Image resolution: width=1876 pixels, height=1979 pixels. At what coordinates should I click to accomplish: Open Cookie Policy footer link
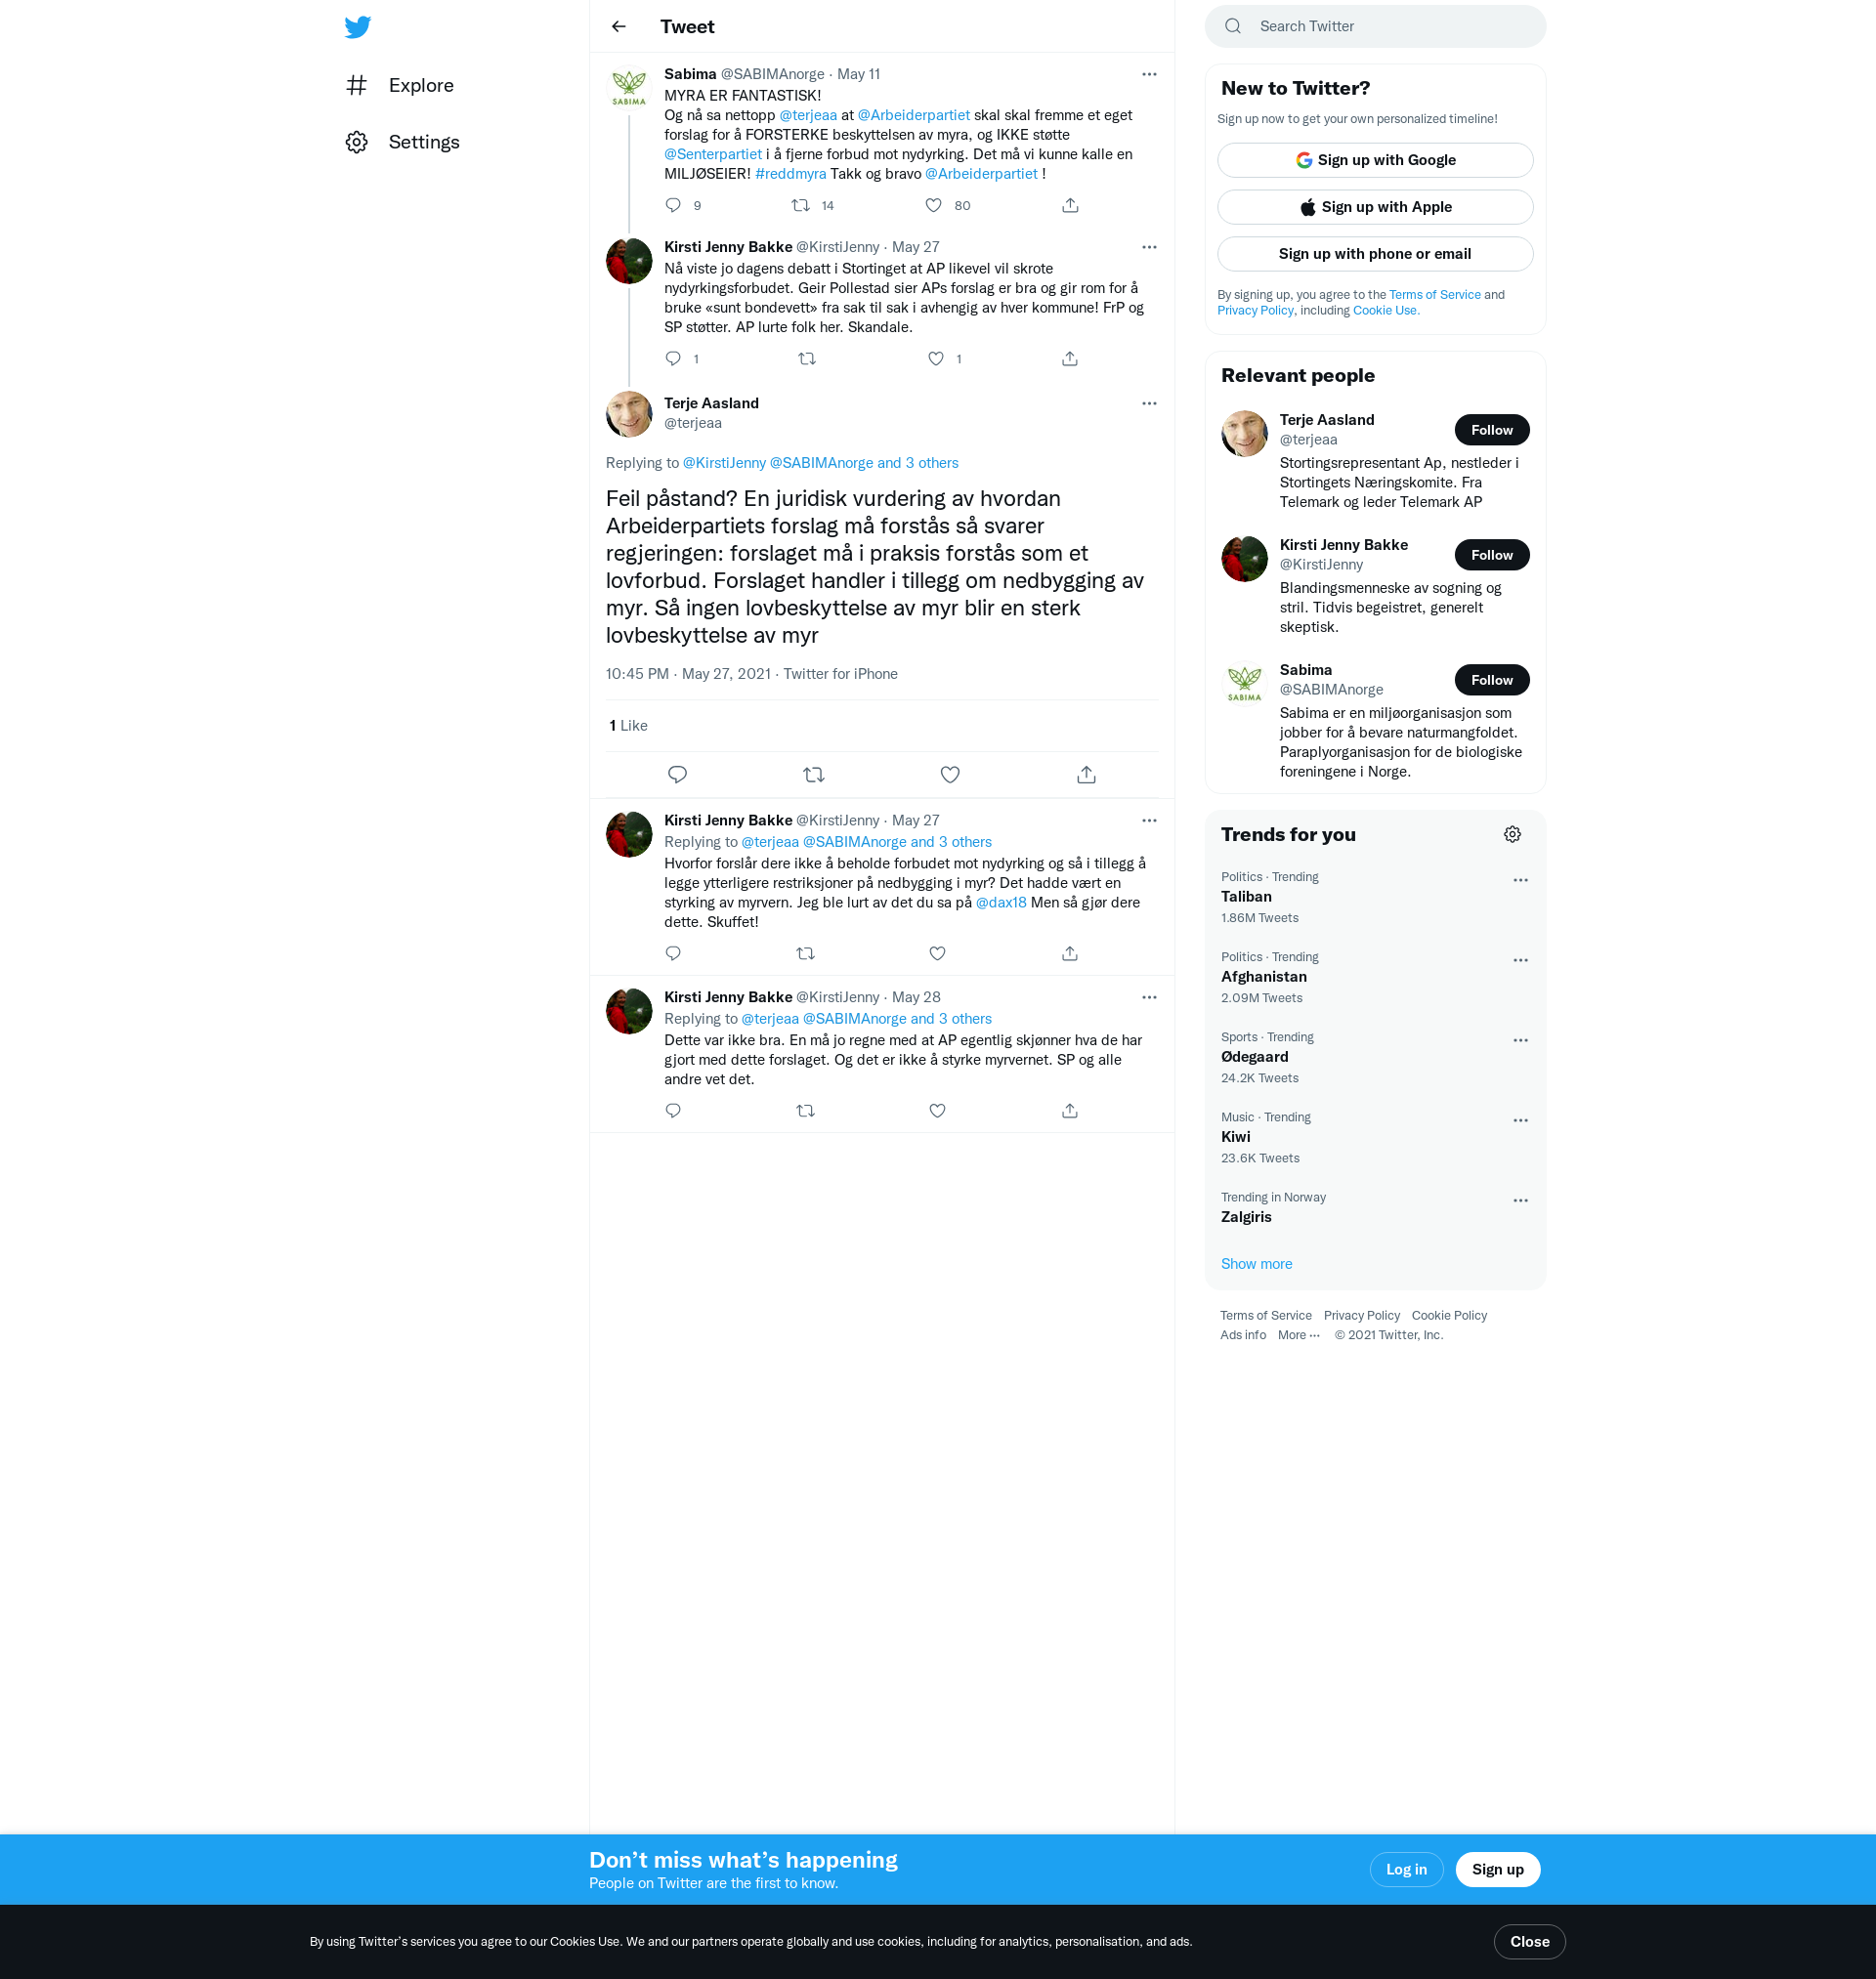[1449, 1316]
